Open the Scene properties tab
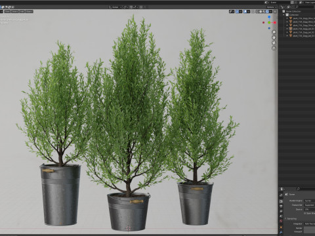The height and width of the screenshot is (236, 315). pos(281,216)
